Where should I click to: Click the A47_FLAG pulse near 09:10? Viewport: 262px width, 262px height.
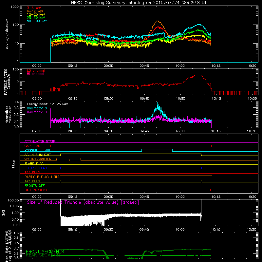[61, 181]
